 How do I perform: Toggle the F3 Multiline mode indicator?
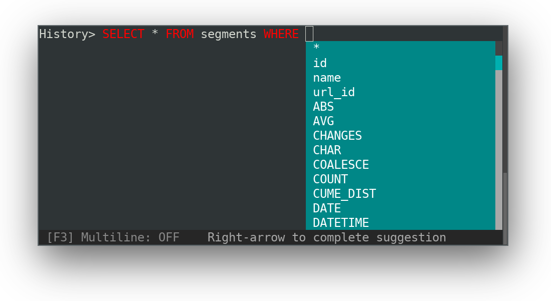tap(113, 237)
